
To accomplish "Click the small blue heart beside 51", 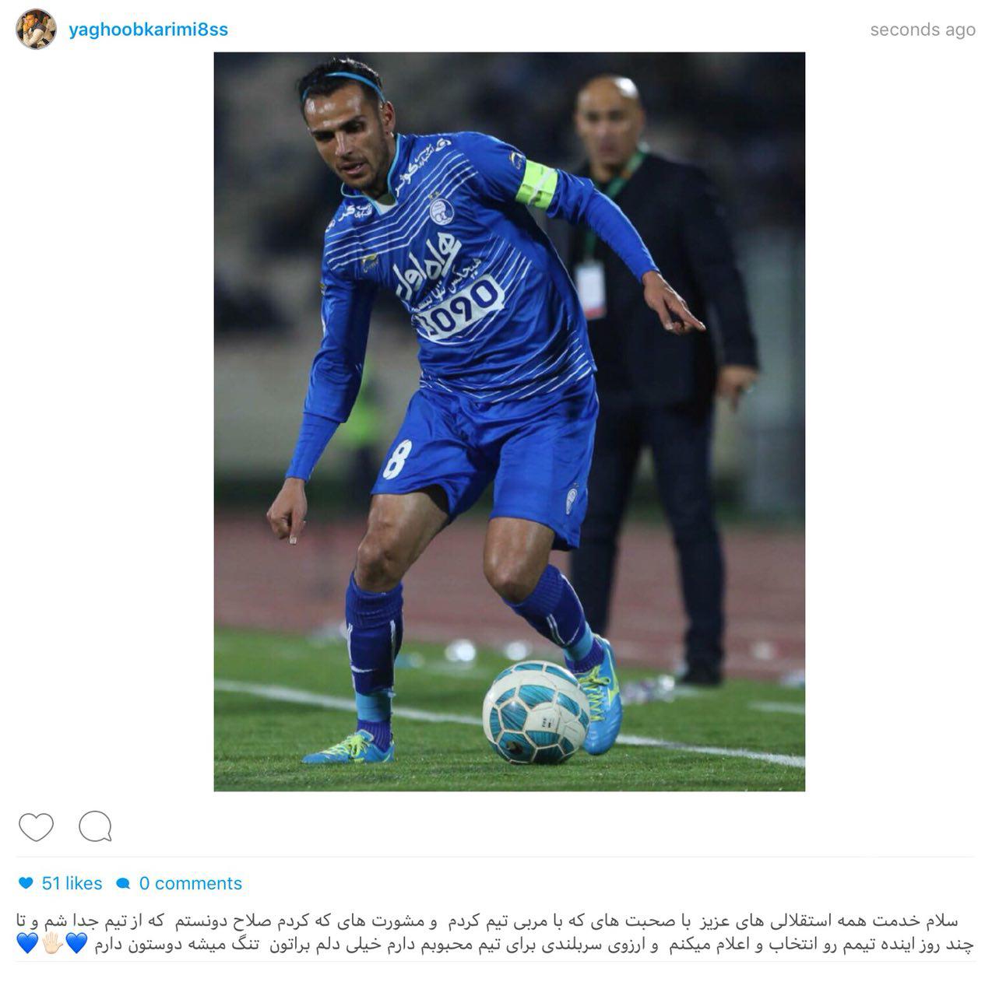I will [x=26, y=883].
